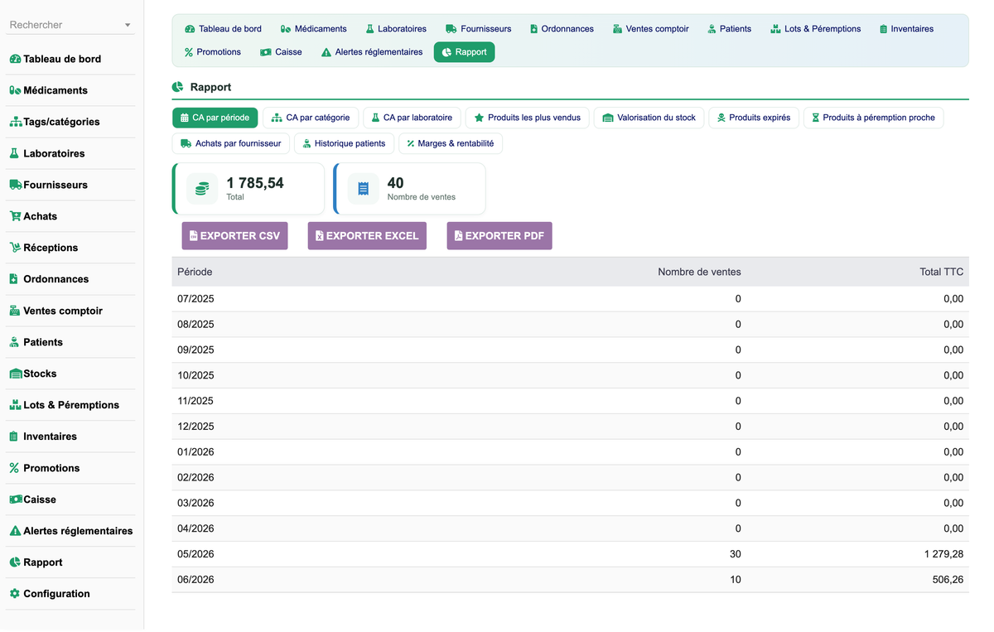Go to Laboratoires in top navigation

coord(396,29)
